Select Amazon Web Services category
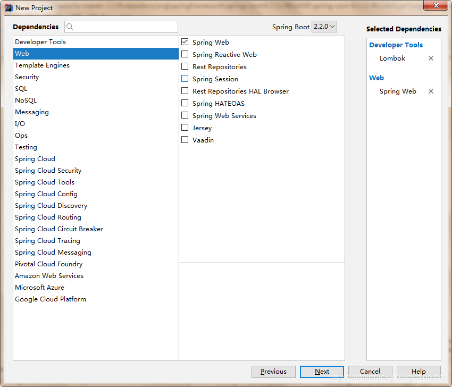This screenshot has width=452, height=387. [x=96, y=276]
